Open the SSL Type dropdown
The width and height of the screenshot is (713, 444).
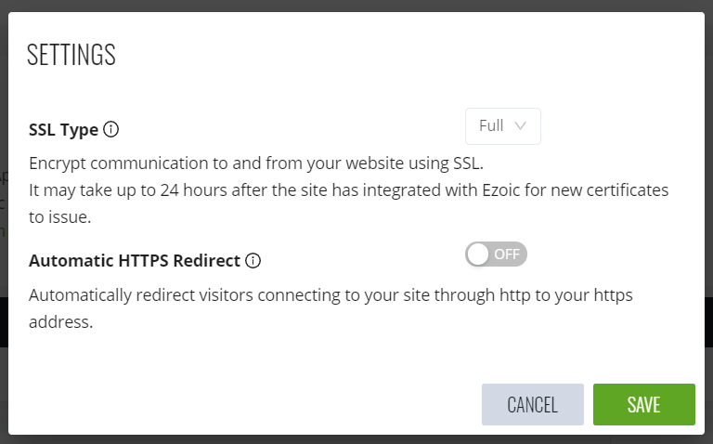tap(502, 126)
